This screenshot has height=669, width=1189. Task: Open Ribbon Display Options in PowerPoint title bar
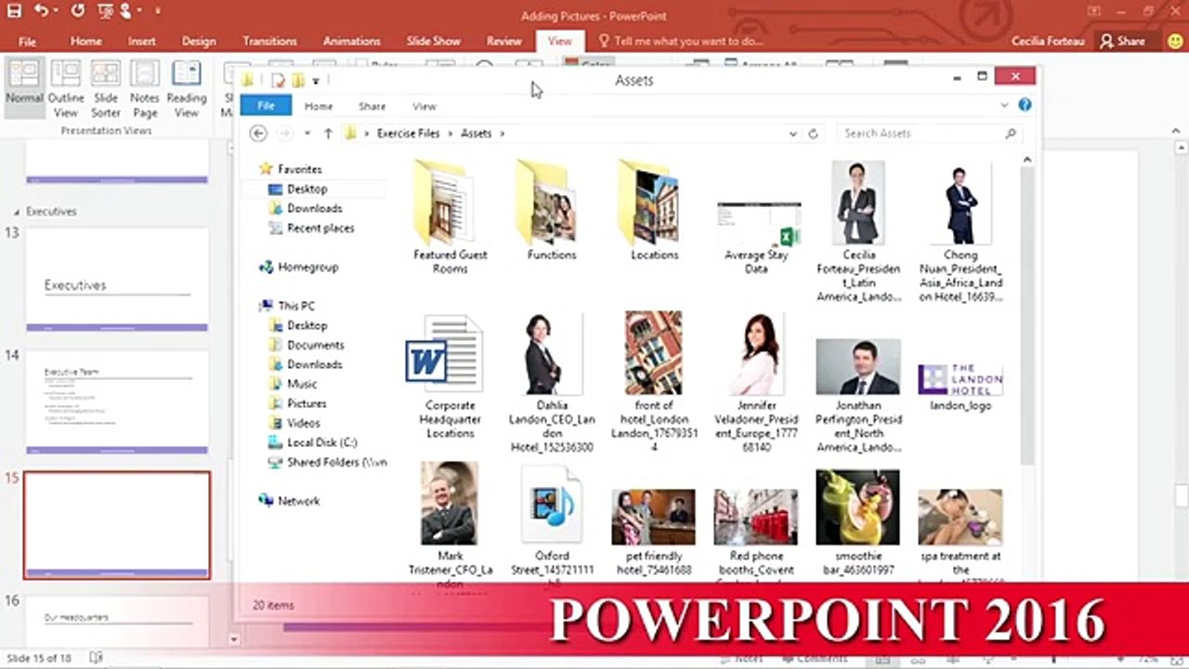tap(1094, 11)
